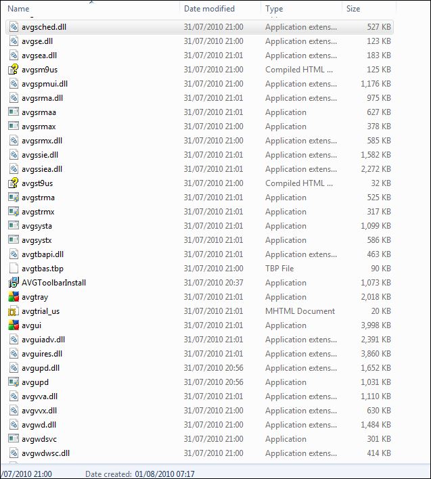Click the avgwdwsc.dll file icon
431x479 pixels.
point(14,453)
